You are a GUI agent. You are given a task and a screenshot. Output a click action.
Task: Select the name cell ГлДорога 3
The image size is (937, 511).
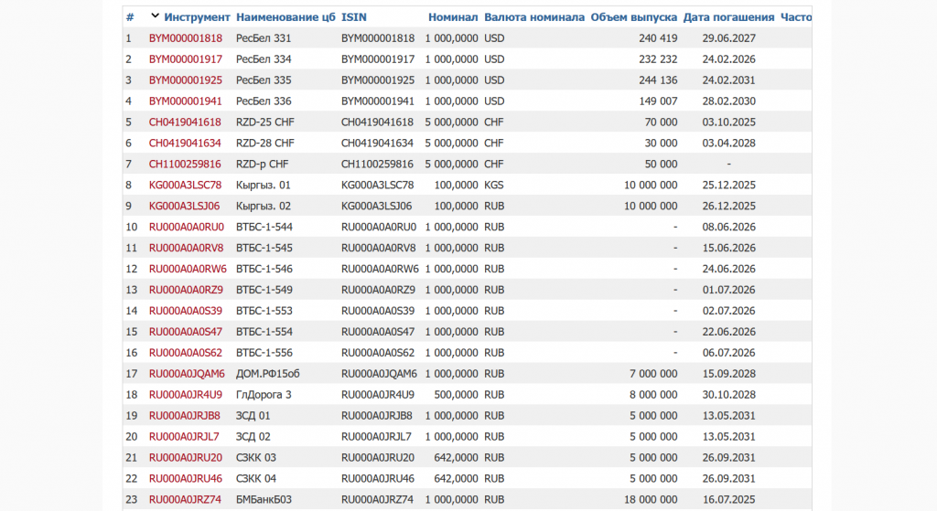264,395
